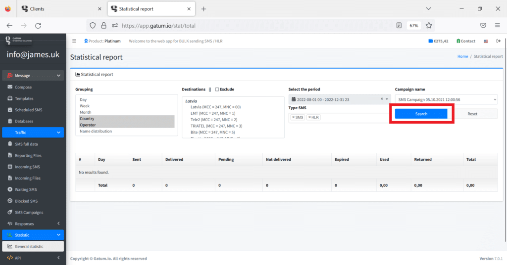Select Bite (MCC = 247, MNC = 5) destination
Viewport: 507px width, 265px height.
[x=213, y=132]
